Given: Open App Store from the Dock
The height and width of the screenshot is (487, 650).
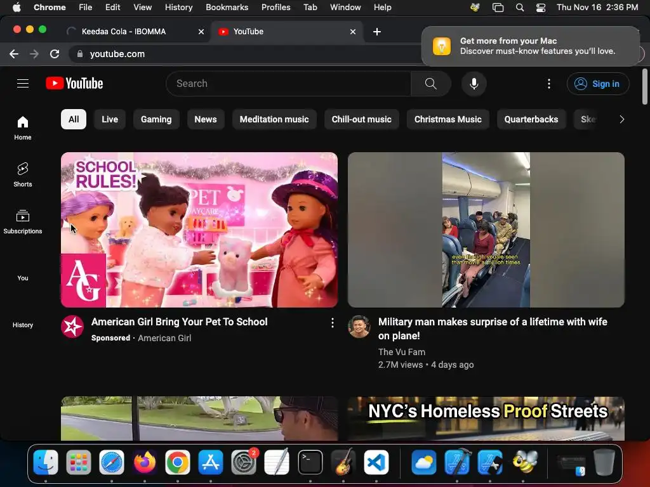Looking at the screenshot, I should coord(211,462).
